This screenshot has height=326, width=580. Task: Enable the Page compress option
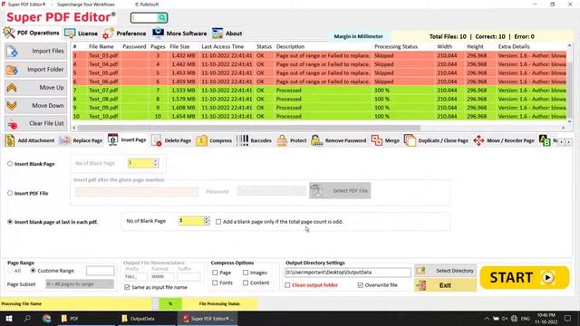coord(215,273)
